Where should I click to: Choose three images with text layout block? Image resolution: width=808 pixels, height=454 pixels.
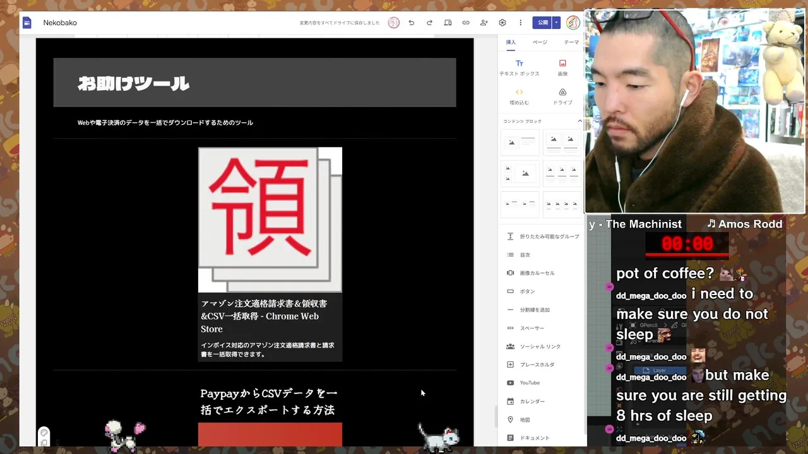(x=562, y=173)
